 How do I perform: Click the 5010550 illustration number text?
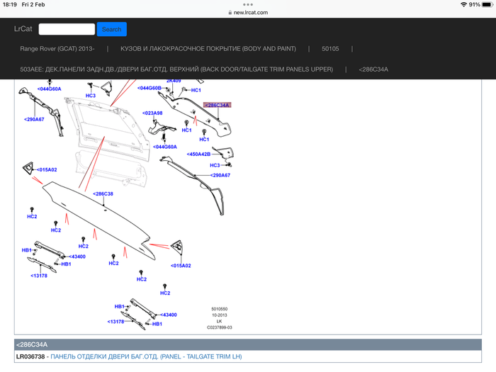pyautogui.click(x=220, y=309)
